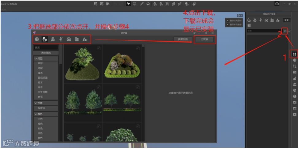
Task: Open the weather sun-cloud icon in right sidebar
Action: (x=295, y=78)
